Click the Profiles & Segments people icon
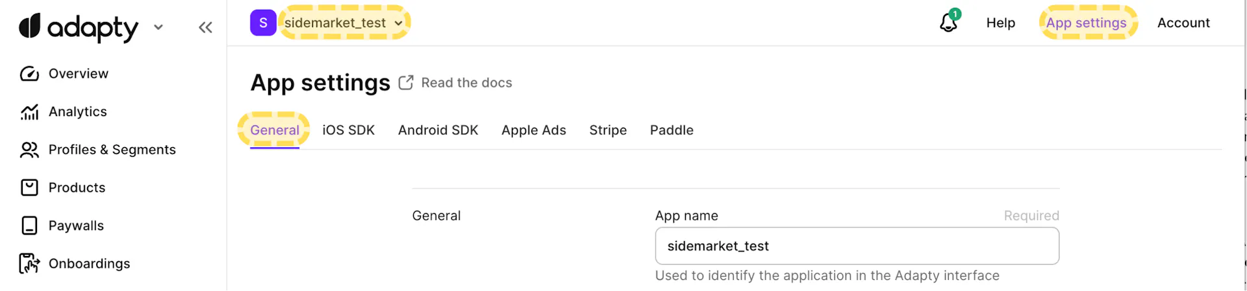This screenshot has height=291, width=1247. coord(29,150)
